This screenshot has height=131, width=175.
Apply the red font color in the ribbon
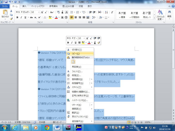coord(56,17)
